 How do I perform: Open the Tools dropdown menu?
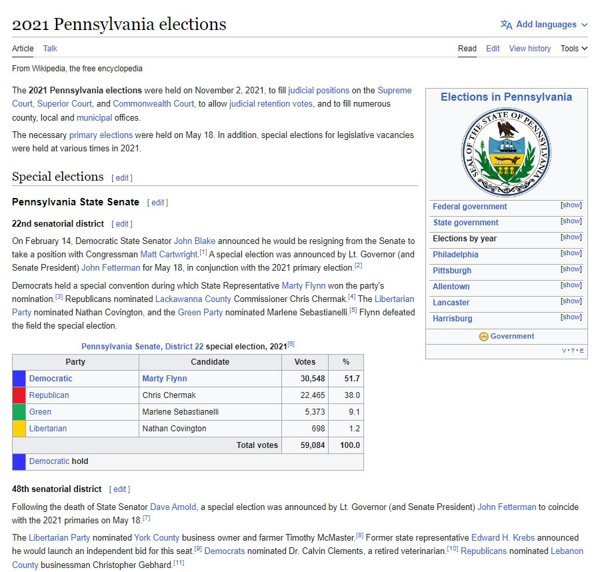[x=574, y=49]
